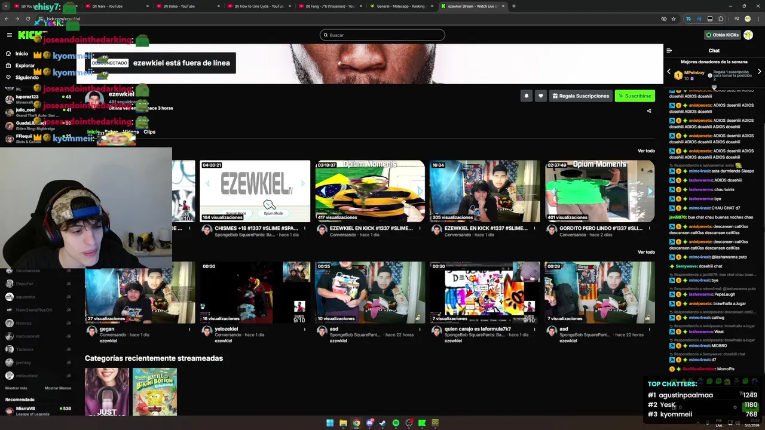The width and height of the screenshot is (765, 430).
Task: Open recommended channel MisrraVB
Action: tap(38, 410)
